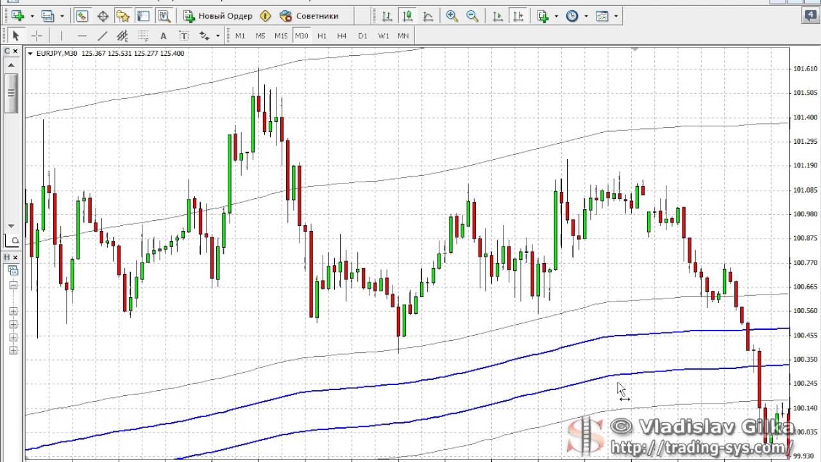The height and width of the screenshot is (462, 821).
Task: Expand the third Navigator plus node
Action: (13, 337)
